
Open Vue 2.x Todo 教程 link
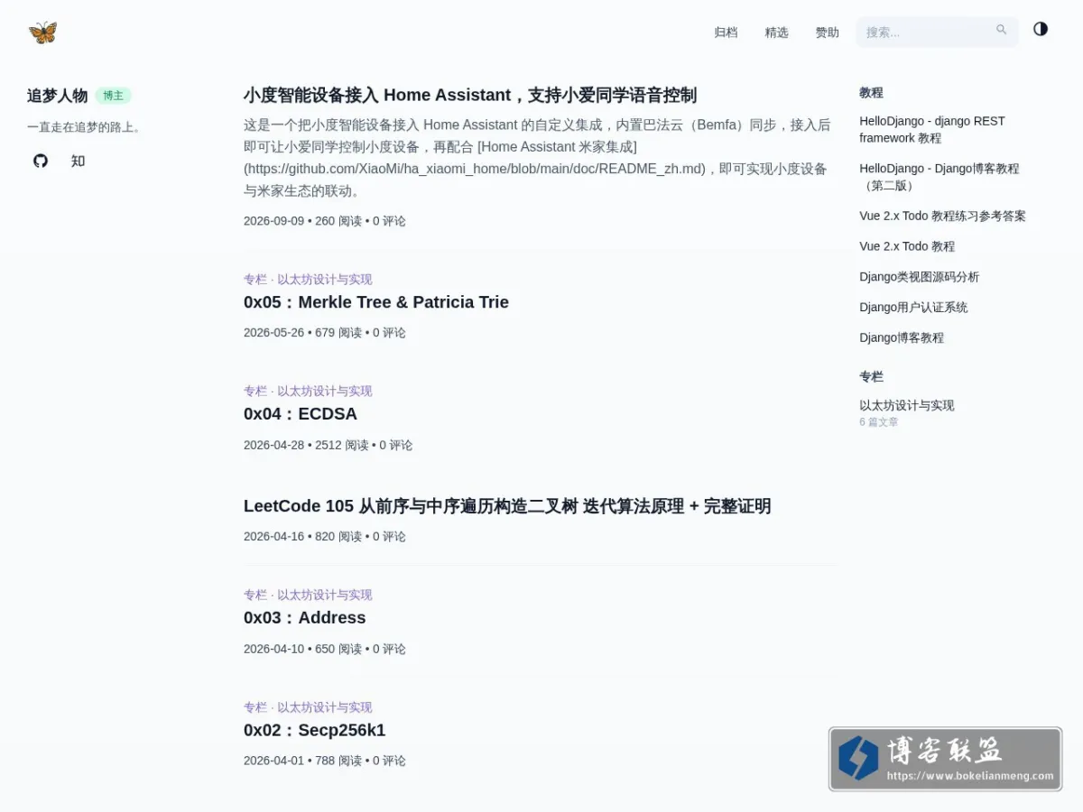(x=907, y=246)
